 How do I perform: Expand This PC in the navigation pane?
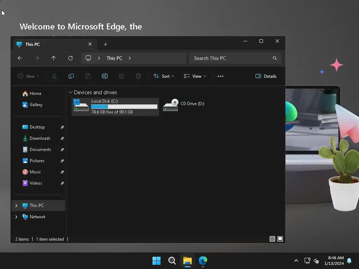[x=16, y=206]
